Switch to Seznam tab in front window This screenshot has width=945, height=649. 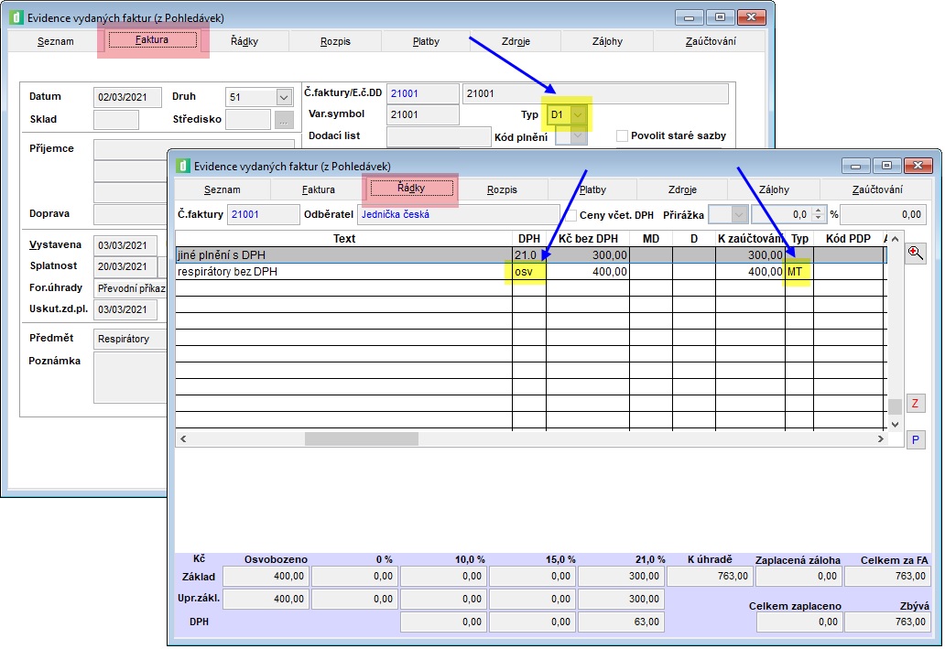click(x=223, y=189)
